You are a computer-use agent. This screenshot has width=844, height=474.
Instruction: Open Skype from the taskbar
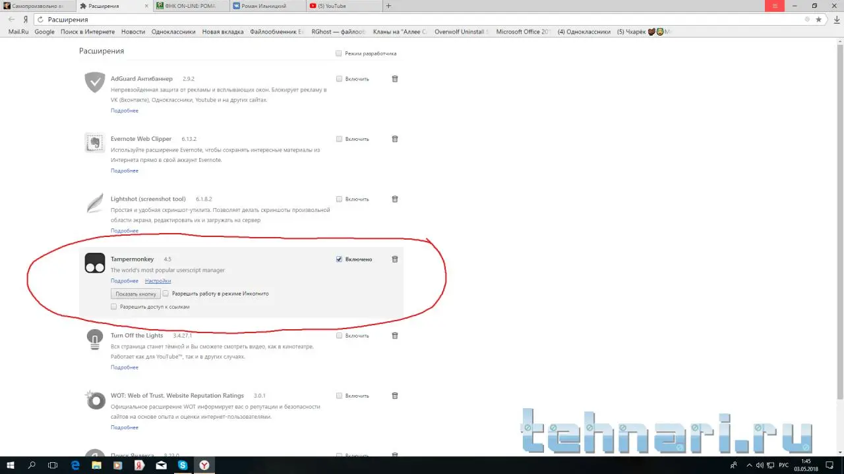pos(183,465)
